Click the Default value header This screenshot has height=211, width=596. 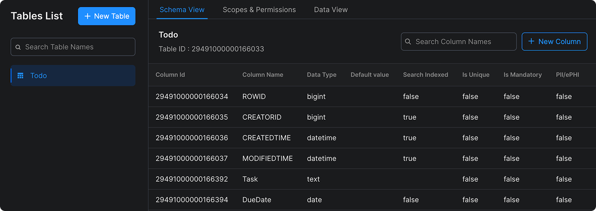point(370,74)
